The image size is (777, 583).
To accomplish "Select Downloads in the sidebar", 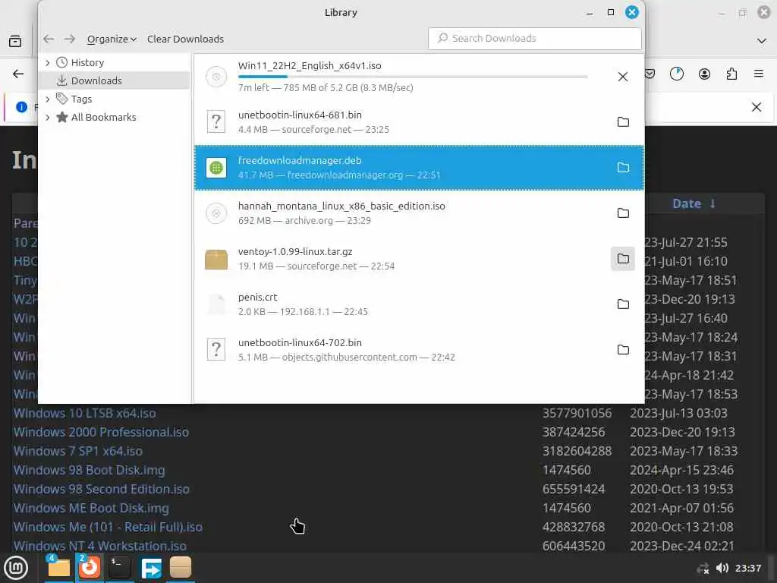I will 96,80.
